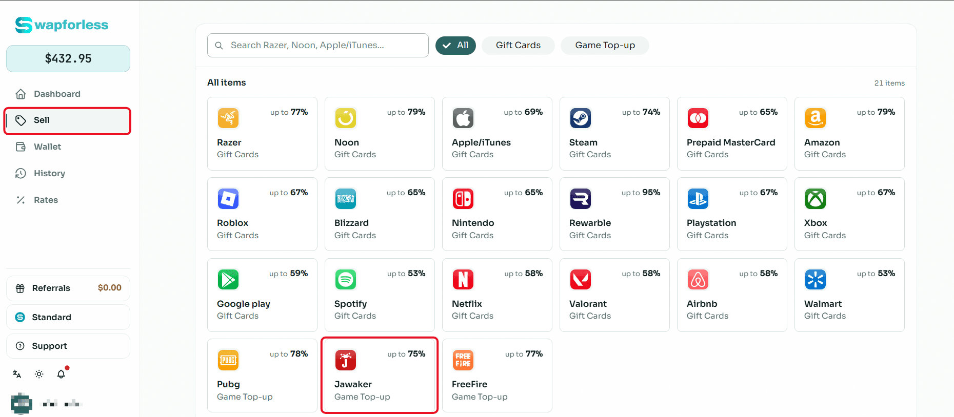954x417 pixels.
Task: Select the Gift Cards filter chip
Action: 518,45
